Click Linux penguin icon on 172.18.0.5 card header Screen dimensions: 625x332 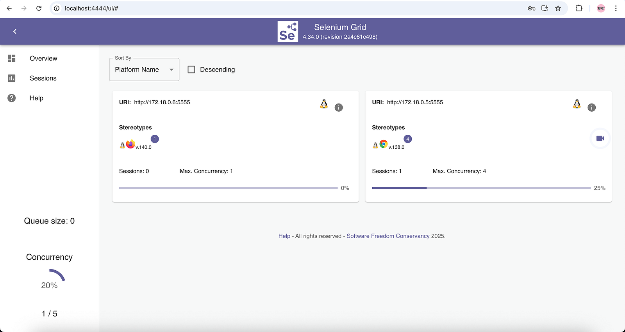577,104
